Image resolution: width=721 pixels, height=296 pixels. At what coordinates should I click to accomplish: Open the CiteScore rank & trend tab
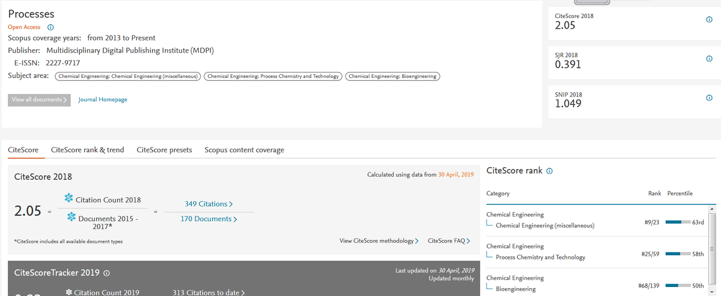(x=88, y=150)
